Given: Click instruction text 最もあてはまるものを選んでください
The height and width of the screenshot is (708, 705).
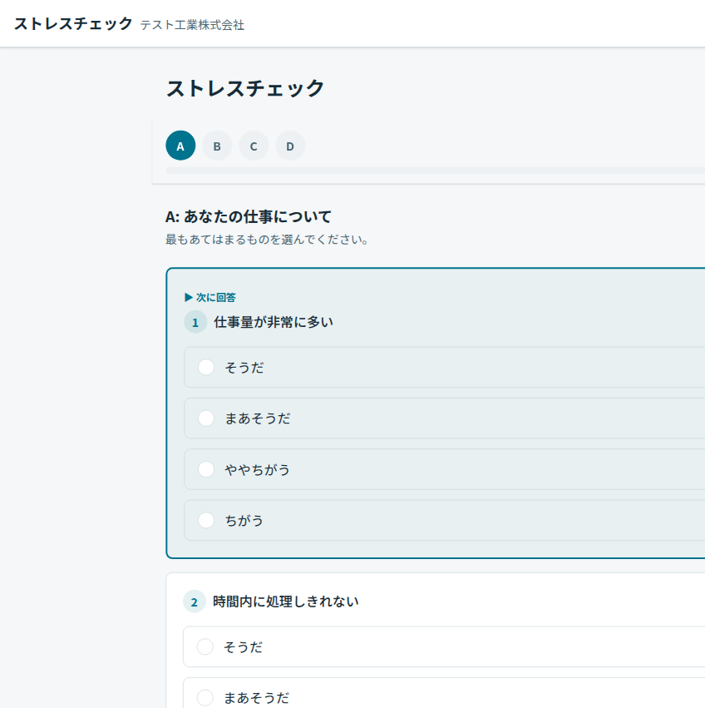Looking at the screenshot, I should [x=267, y=240].
